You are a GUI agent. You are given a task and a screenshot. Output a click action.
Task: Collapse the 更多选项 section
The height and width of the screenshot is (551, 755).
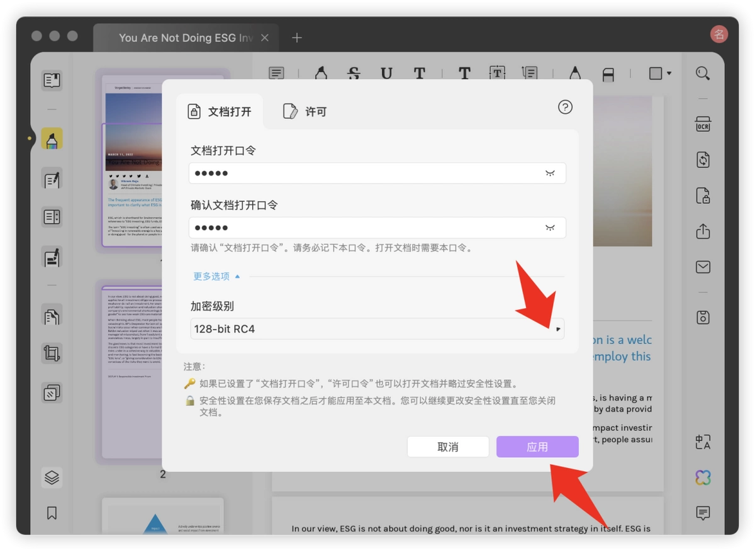click(x=216, y=276)
